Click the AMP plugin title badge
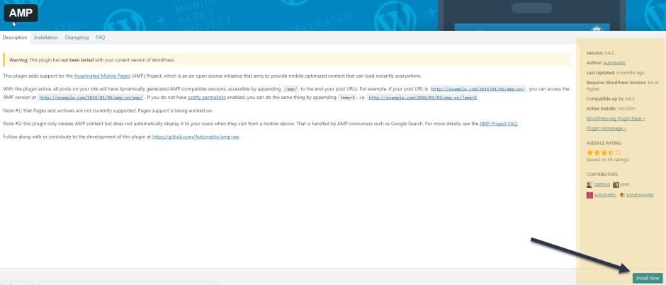This screenshot has width=666, height=285. (x=21, y=13)
